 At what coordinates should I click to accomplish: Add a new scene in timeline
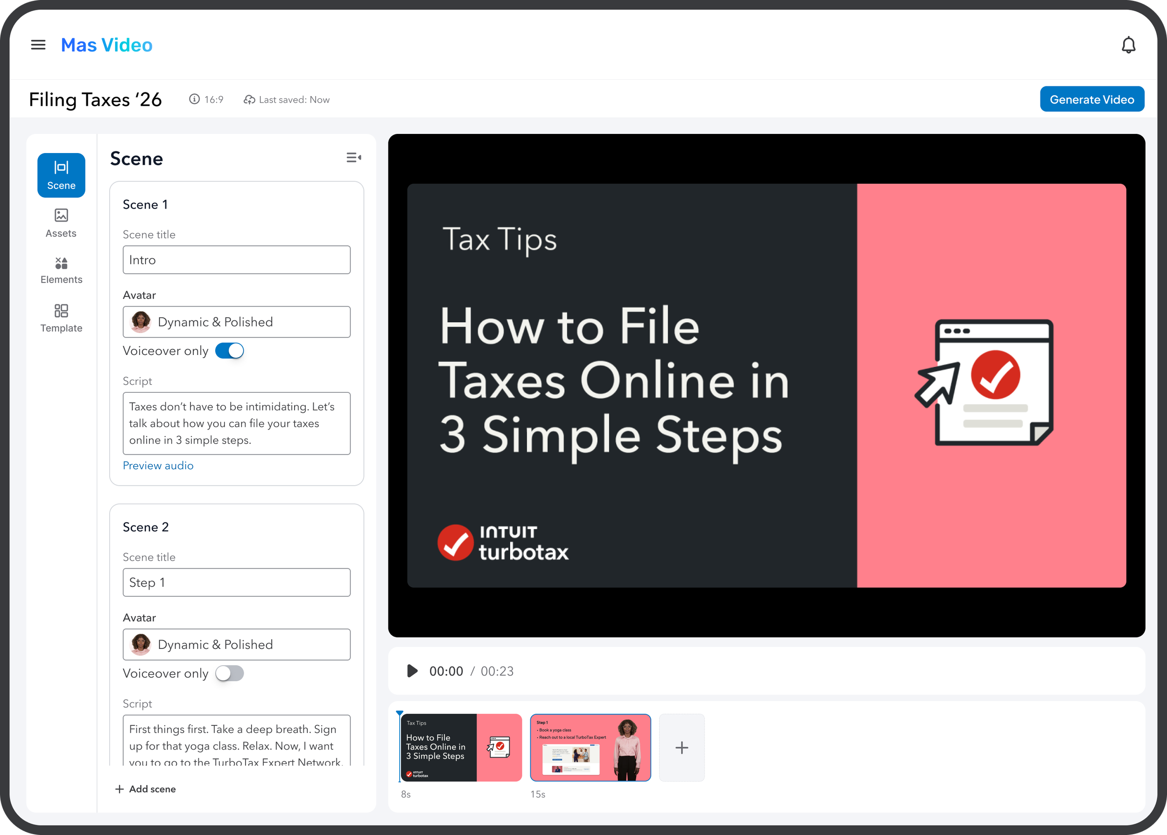(681, 747)
